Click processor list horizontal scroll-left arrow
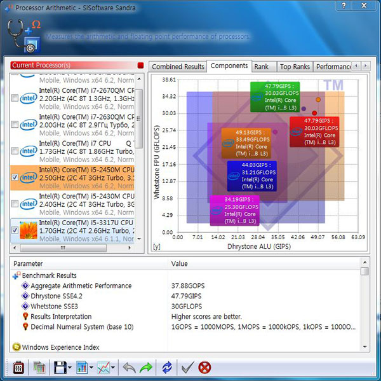Viewport: 381px width, 381px height. [x=15, y=248]
